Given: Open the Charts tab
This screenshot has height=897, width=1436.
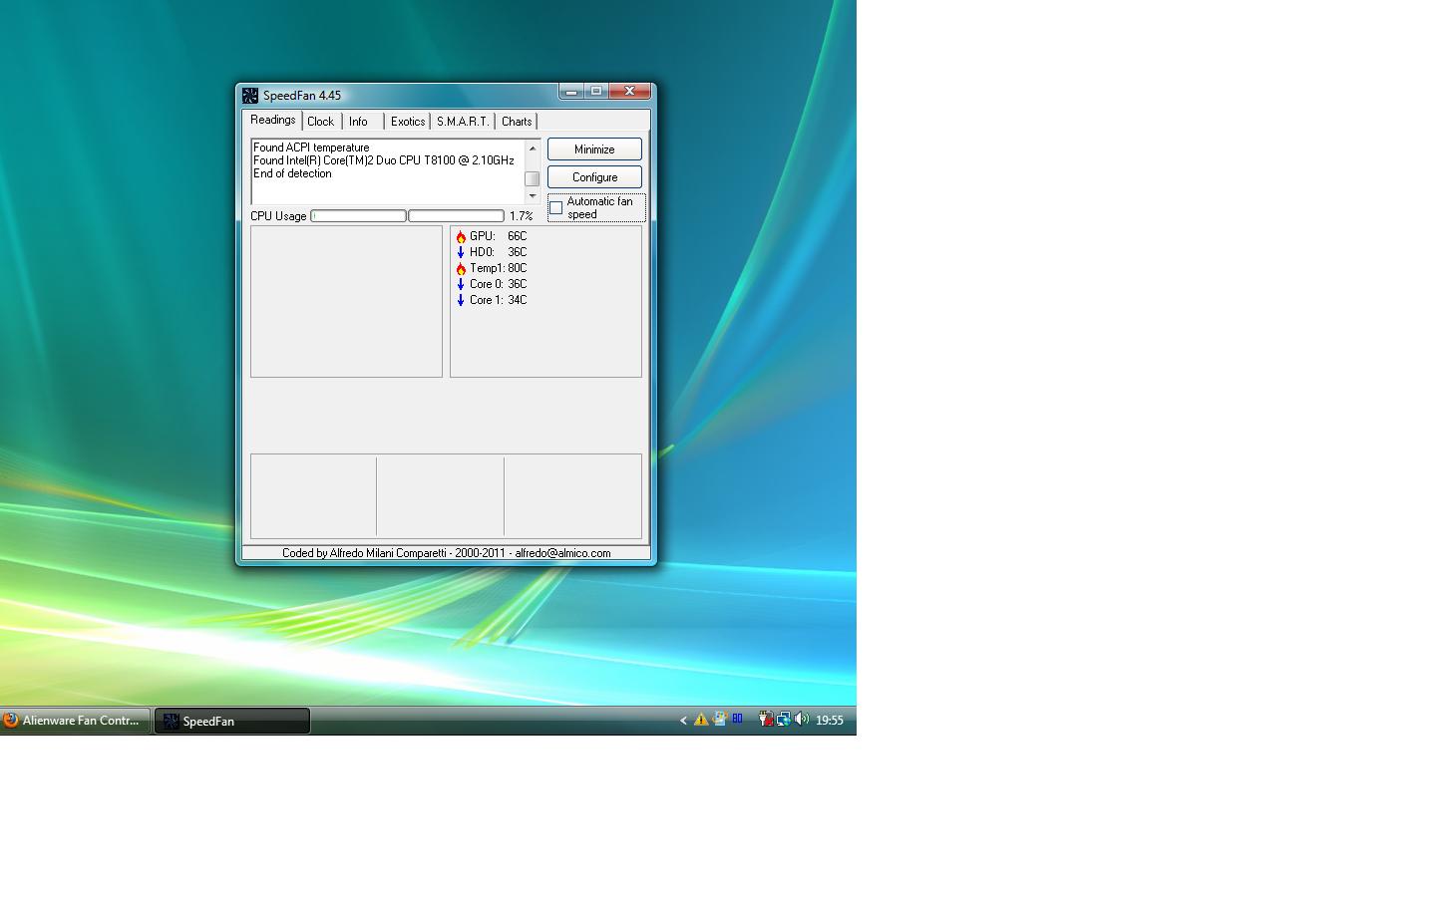Looking at the screenshot, I should pyautogui.click(x=517, y=122).
